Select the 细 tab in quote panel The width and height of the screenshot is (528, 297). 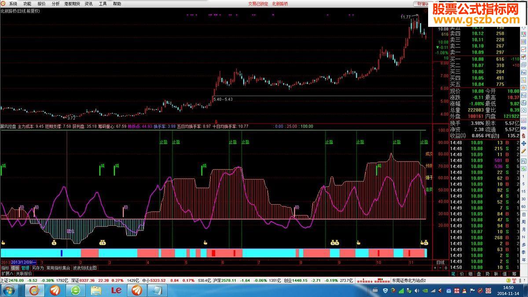pyautogui.click(x=470, y=274)
